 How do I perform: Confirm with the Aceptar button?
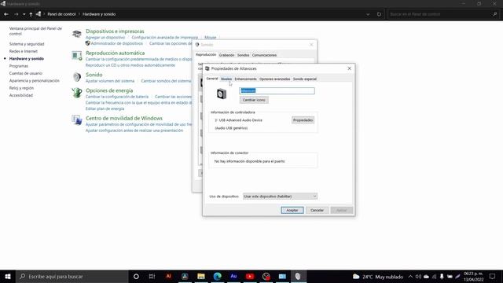(292, 210)
